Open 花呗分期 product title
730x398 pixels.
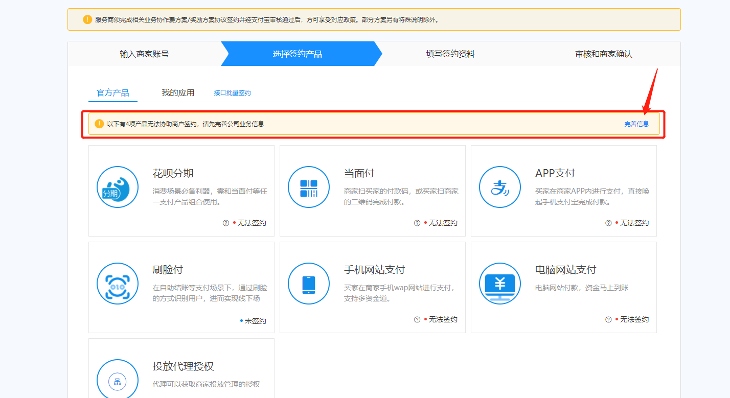click(173, 173)
